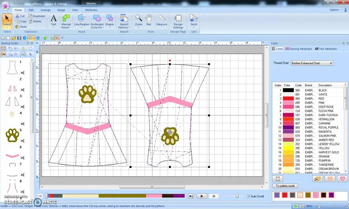Open the Option menu
Image resolution: width=349 pixels, height=209 pixels.
point(336,10)
